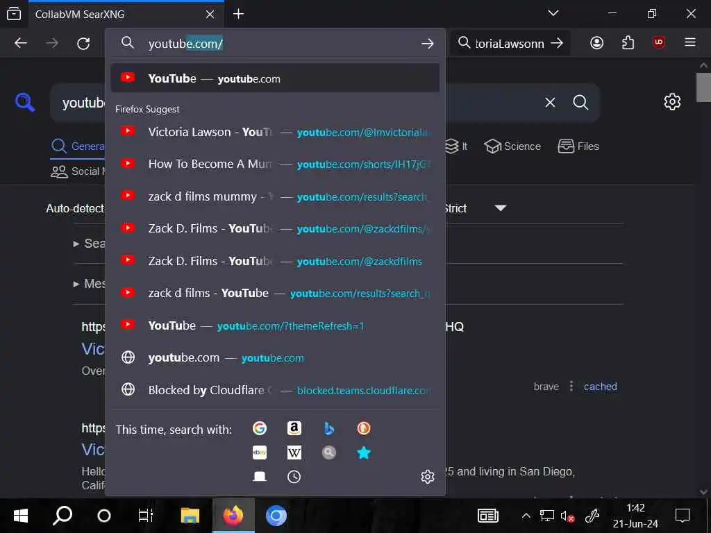Open the muted volume tray icon
This screenshot has height=533, width=711.
[568, 516]
